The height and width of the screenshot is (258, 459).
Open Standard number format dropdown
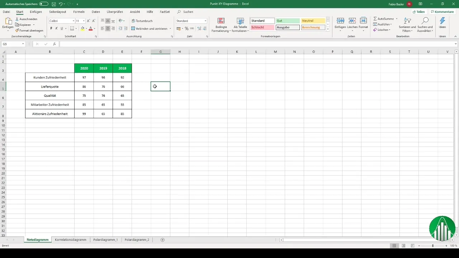[205, 21]
